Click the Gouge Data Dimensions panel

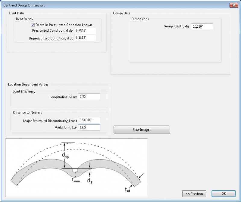pos(175,48)
